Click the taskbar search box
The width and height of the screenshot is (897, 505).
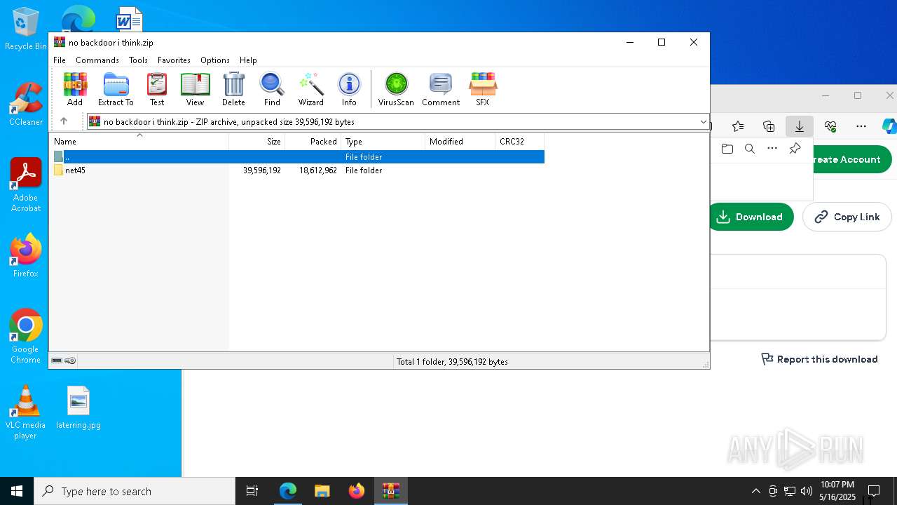(135, 491)
